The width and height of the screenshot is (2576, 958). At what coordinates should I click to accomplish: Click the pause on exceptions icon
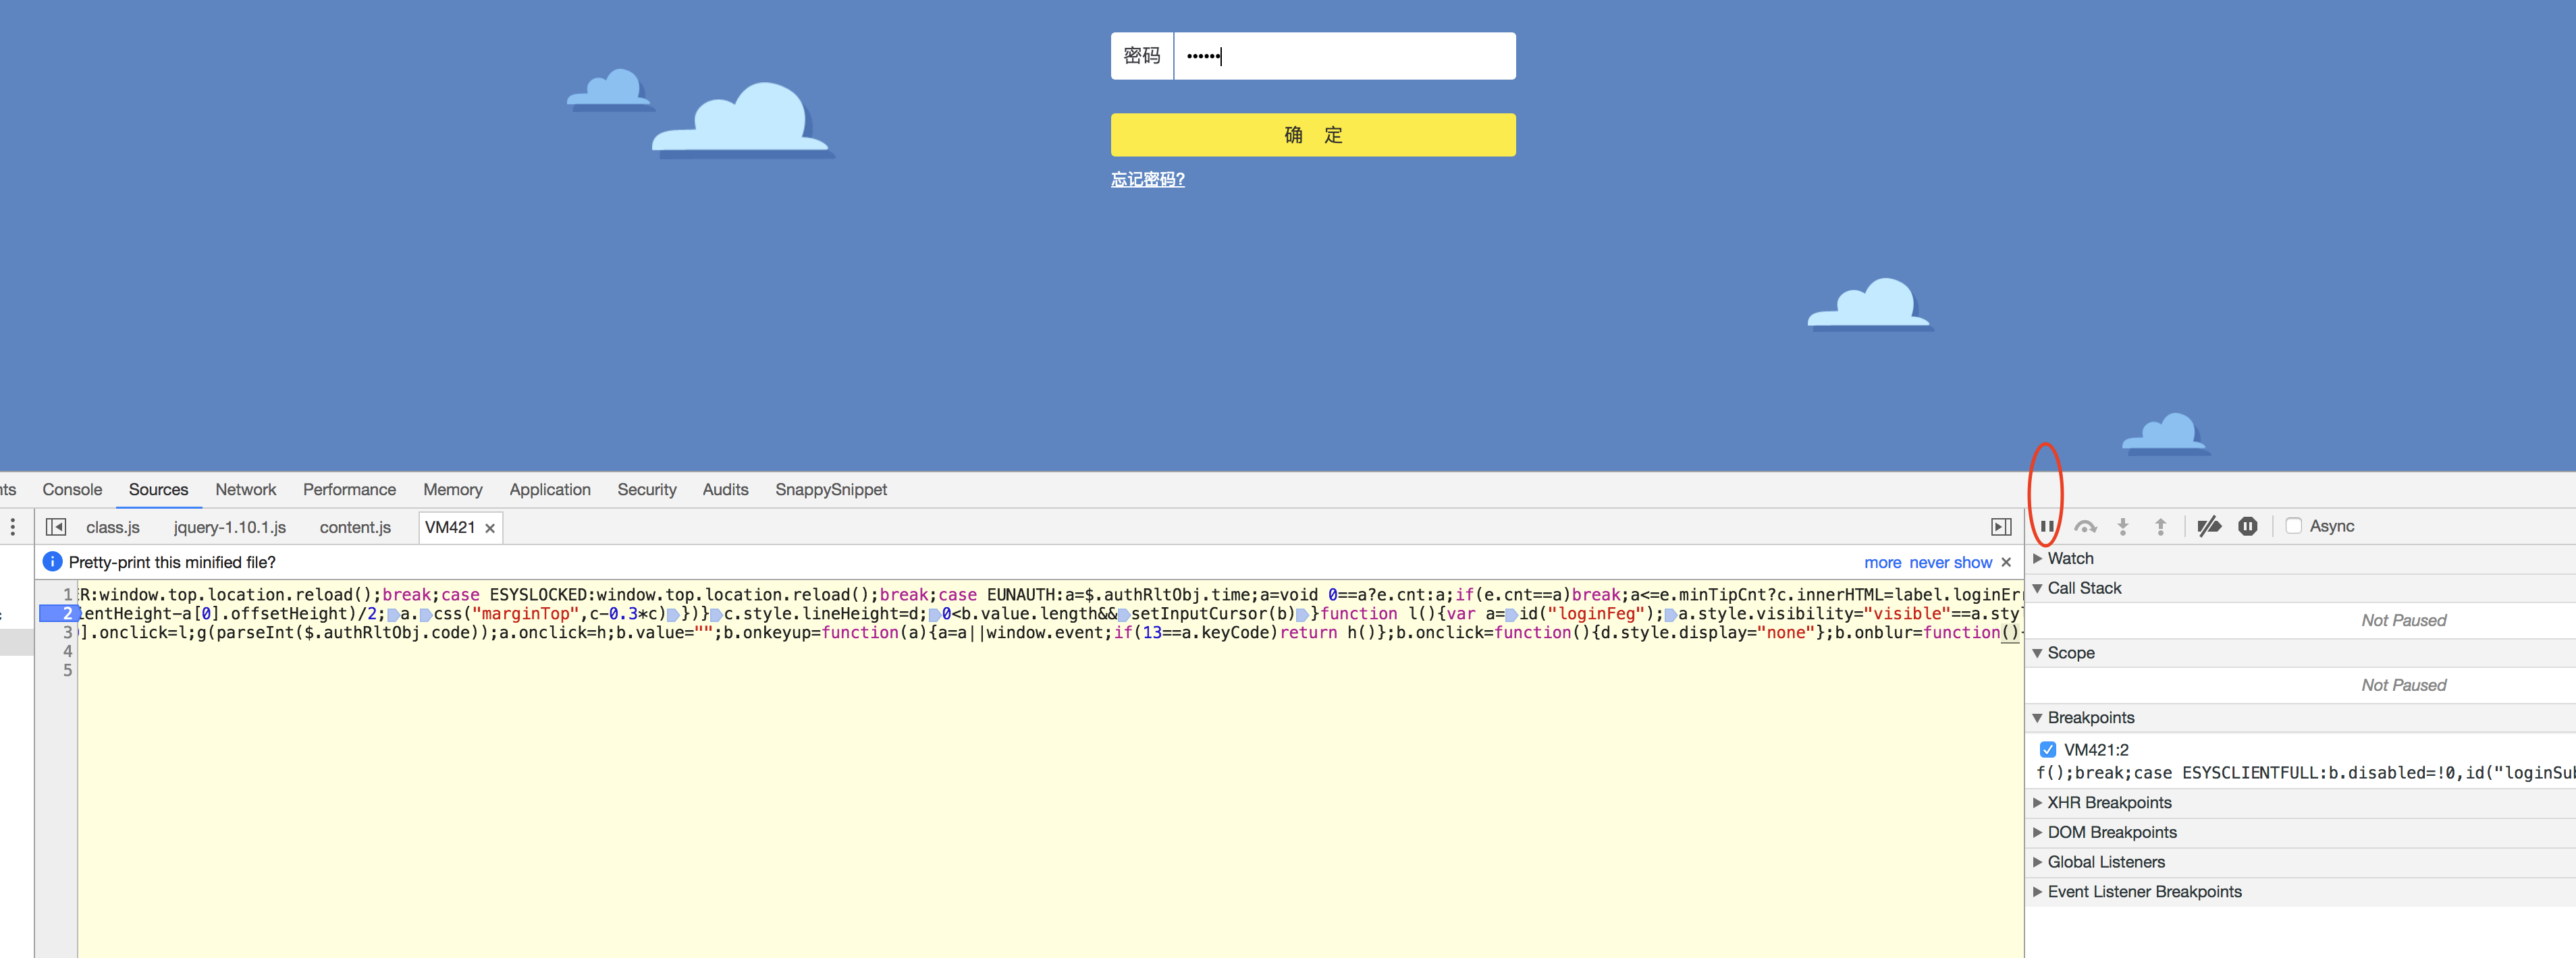tap(2247, 526)
